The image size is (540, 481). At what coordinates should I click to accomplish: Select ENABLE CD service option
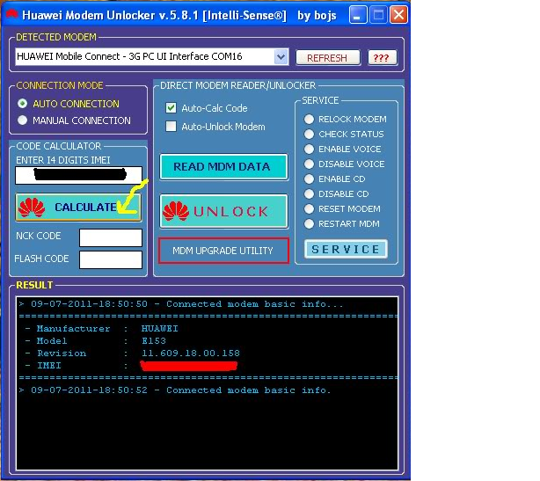(335, 179)
